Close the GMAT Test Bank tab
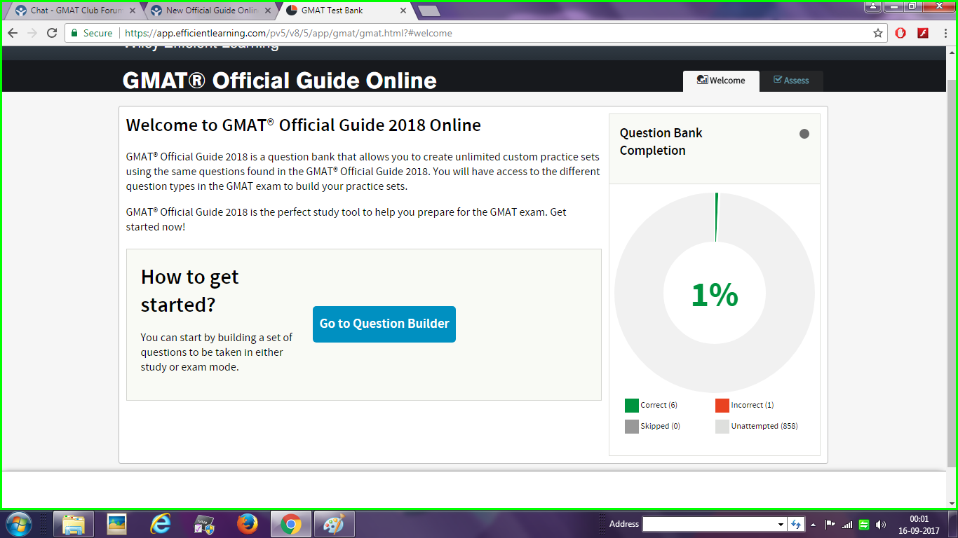Image resolution: width=958 pixels, height=538 pixels. (403, 11)
